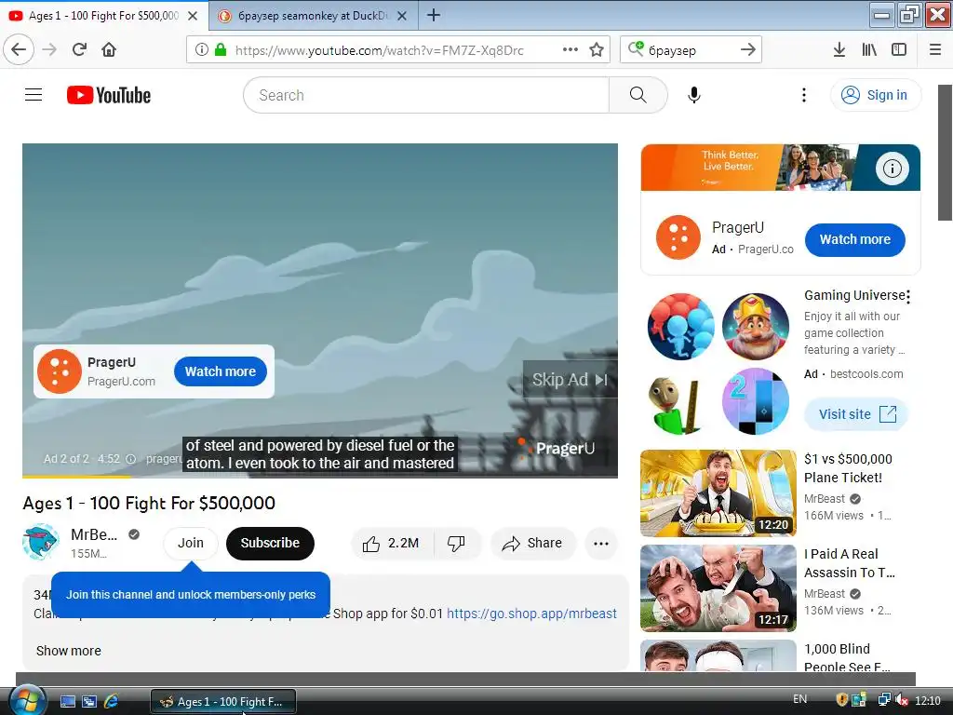Viewport: 953px width, 715px height.
Task: Expand description with Show more
Action: 69,651
